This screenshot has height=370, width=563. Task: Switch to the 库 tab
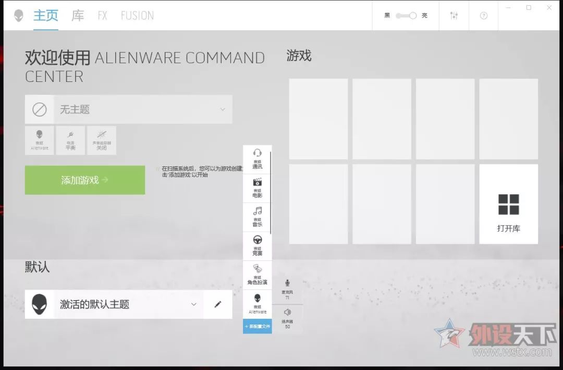click(78, 16)
